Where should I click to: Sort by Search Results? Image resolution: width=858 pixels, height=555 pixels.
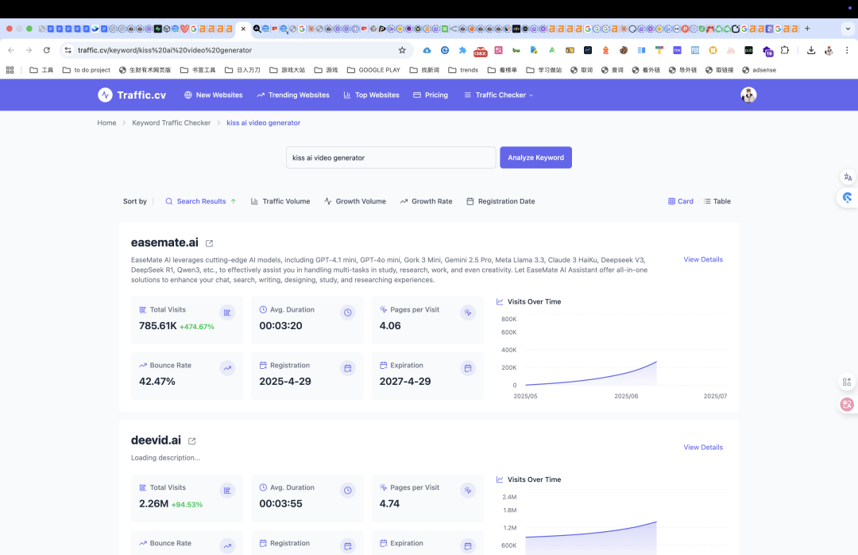click(201, 201)
